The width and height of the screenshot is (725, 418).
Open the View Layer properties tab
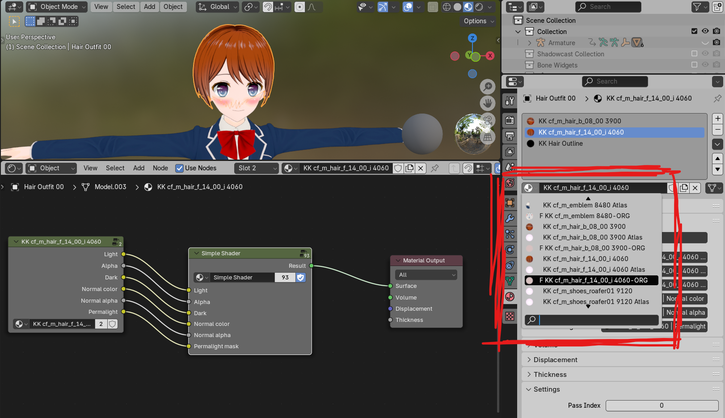click(x=510, y=151)
